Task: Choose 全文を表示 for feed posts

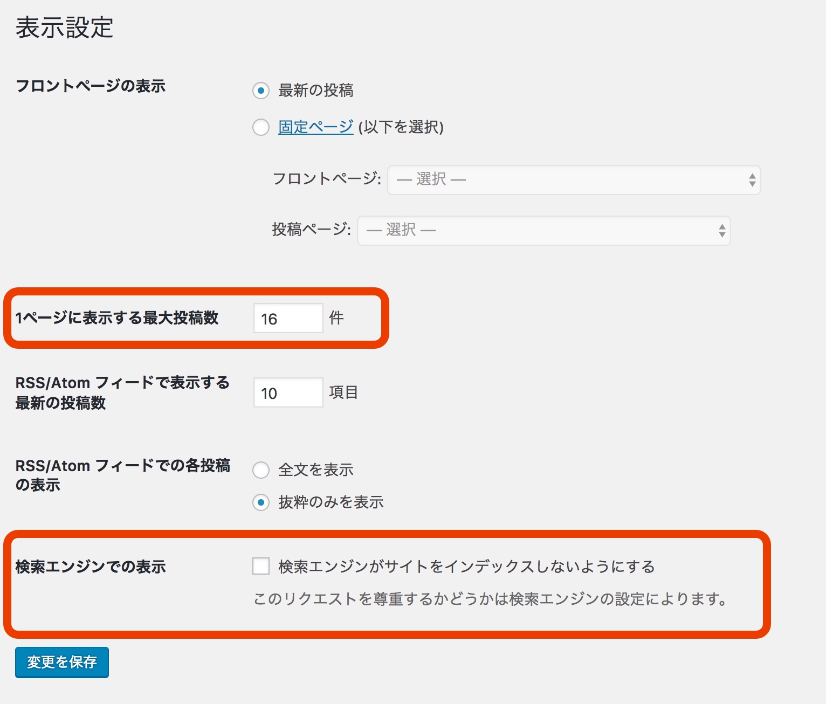Action: coord(261,470)
